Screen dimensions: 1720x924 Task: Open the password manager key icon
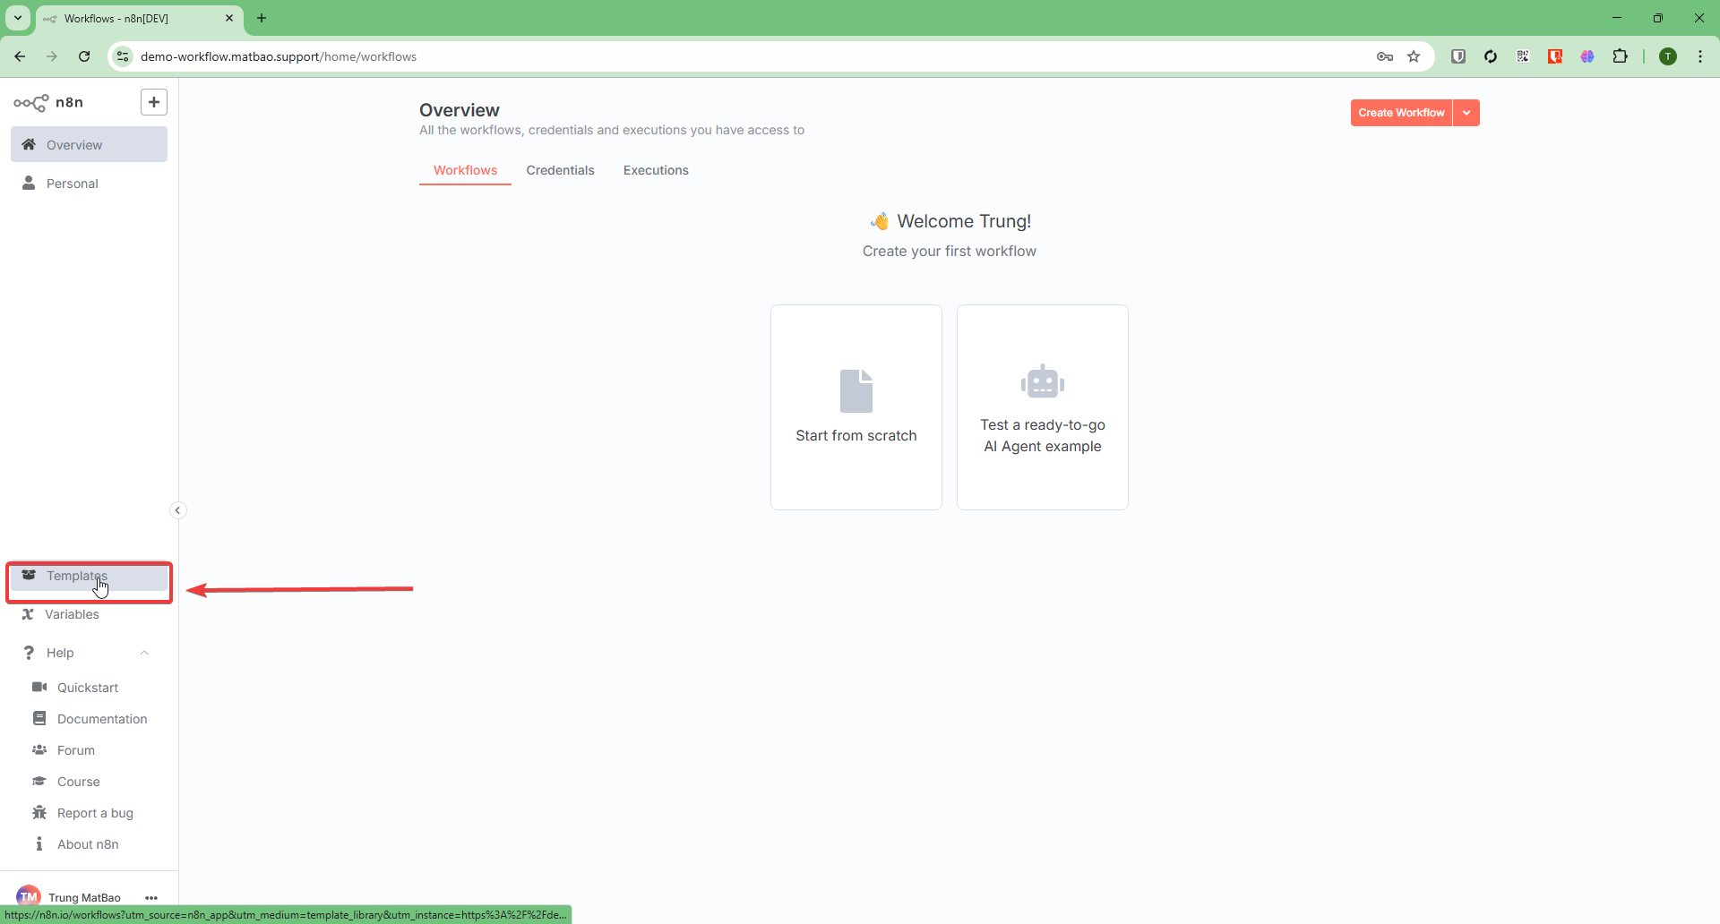point(1385,56)
